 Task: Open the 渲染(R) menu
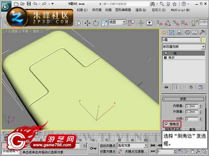coord(141,10)
